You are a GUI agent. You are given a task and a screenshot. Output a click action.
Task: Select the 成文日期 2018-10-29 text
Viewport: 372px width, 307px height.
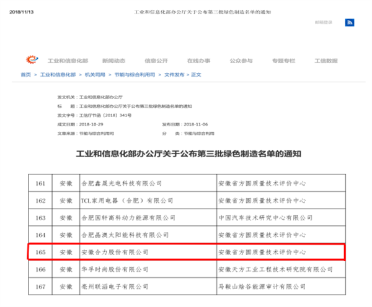[80, 124]
